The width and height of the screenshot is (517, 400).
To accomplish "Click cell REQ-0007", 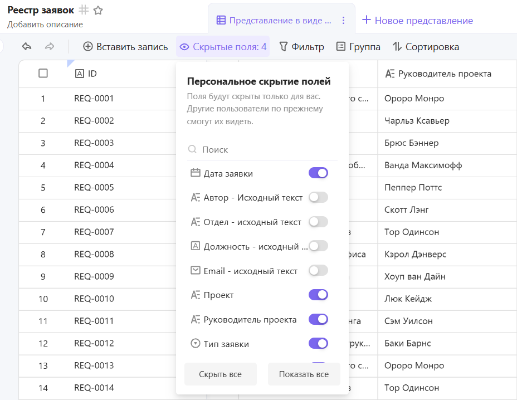I will [x=94, y=232].
